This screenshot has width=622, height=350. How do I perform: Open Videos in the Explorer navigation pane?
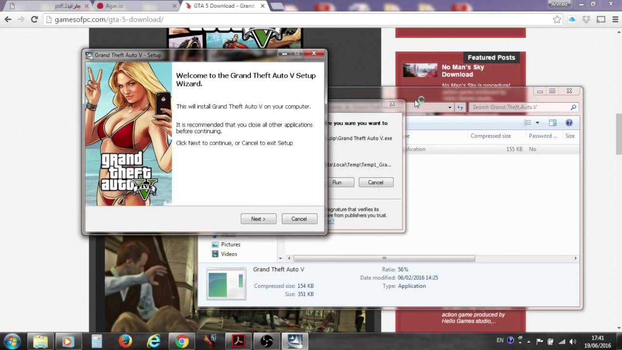[x=229, y=254]
